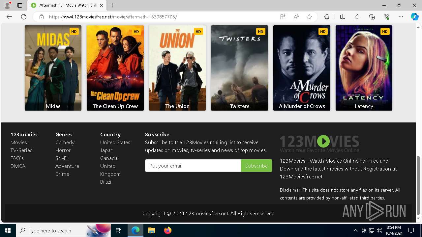The height and width of the screenshot is (237, 422).
Task: Open Favorites list icon
Action: click(357, 17)
